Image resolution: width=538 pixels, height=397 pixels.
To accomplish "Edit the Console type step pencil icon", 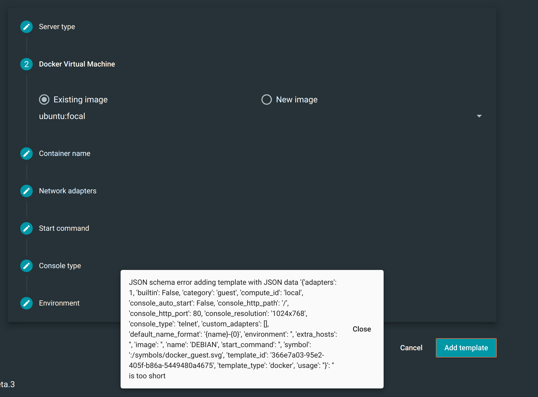I will coord(26,266).
